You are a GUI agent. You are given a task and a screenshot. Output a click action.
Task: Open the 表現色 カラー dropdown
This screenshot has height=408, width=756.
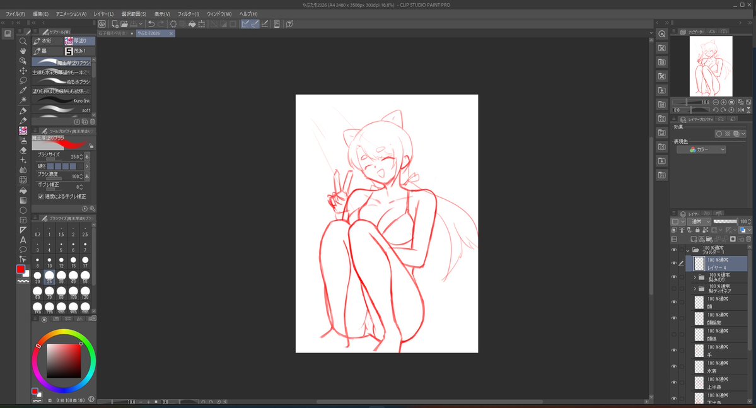click(701, 149)
